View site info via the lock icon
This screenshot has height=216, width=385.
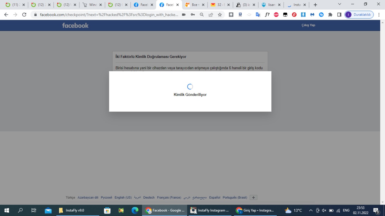[35, 14]
